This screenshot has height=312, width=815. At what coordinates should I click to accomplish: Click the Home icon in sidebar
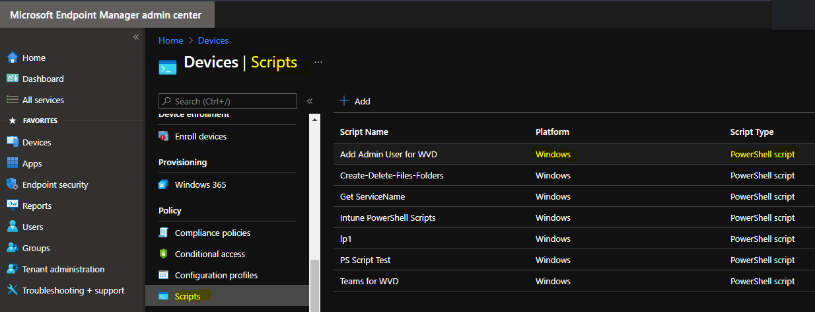(x=12, y=58)
